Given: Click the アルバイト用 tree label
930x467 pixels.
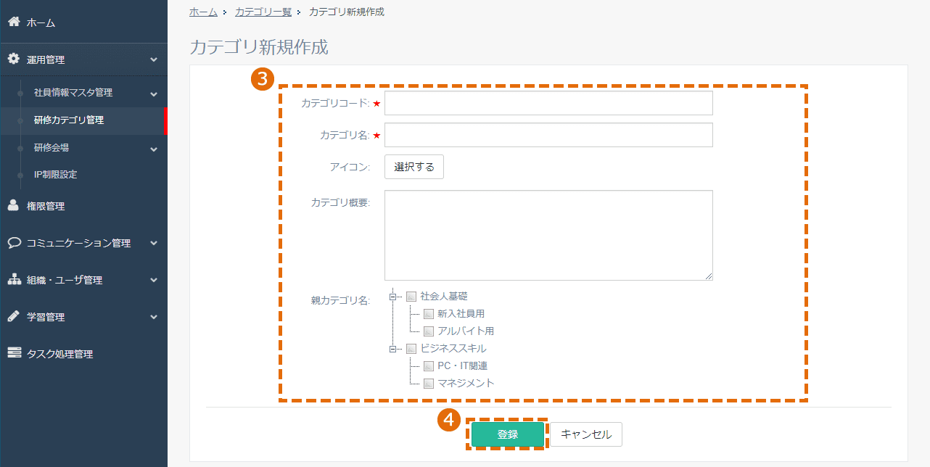Looking at the screenshot, I should [466, 331].
